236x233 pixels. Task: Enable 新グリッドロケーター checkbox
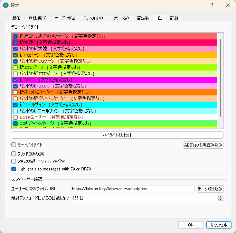click(x=15, y=92)
